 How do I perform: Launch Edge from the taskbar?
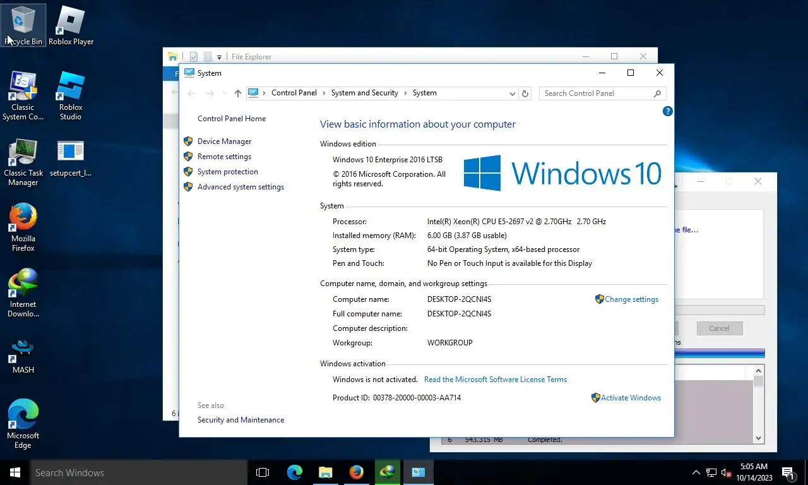click(x=294, y=472)
